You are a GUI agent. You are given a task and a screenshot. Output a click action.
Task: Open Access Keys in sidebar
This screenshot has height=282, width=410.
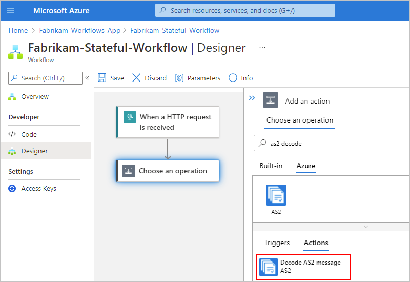(x=38, y=189)
